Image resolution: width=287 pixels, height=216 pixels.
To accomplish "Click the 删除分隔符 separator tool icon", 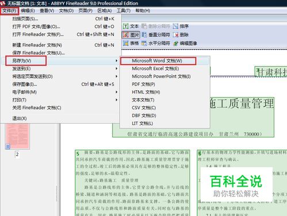I will [144, 26].
